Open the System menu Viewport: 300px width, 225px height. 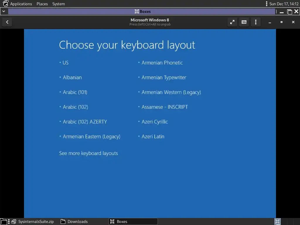[59, 4]
